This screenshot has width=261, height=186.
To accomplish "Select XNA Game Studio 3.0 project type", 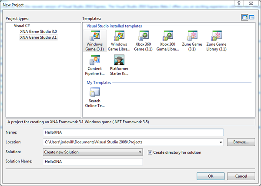I will (38, 31).
